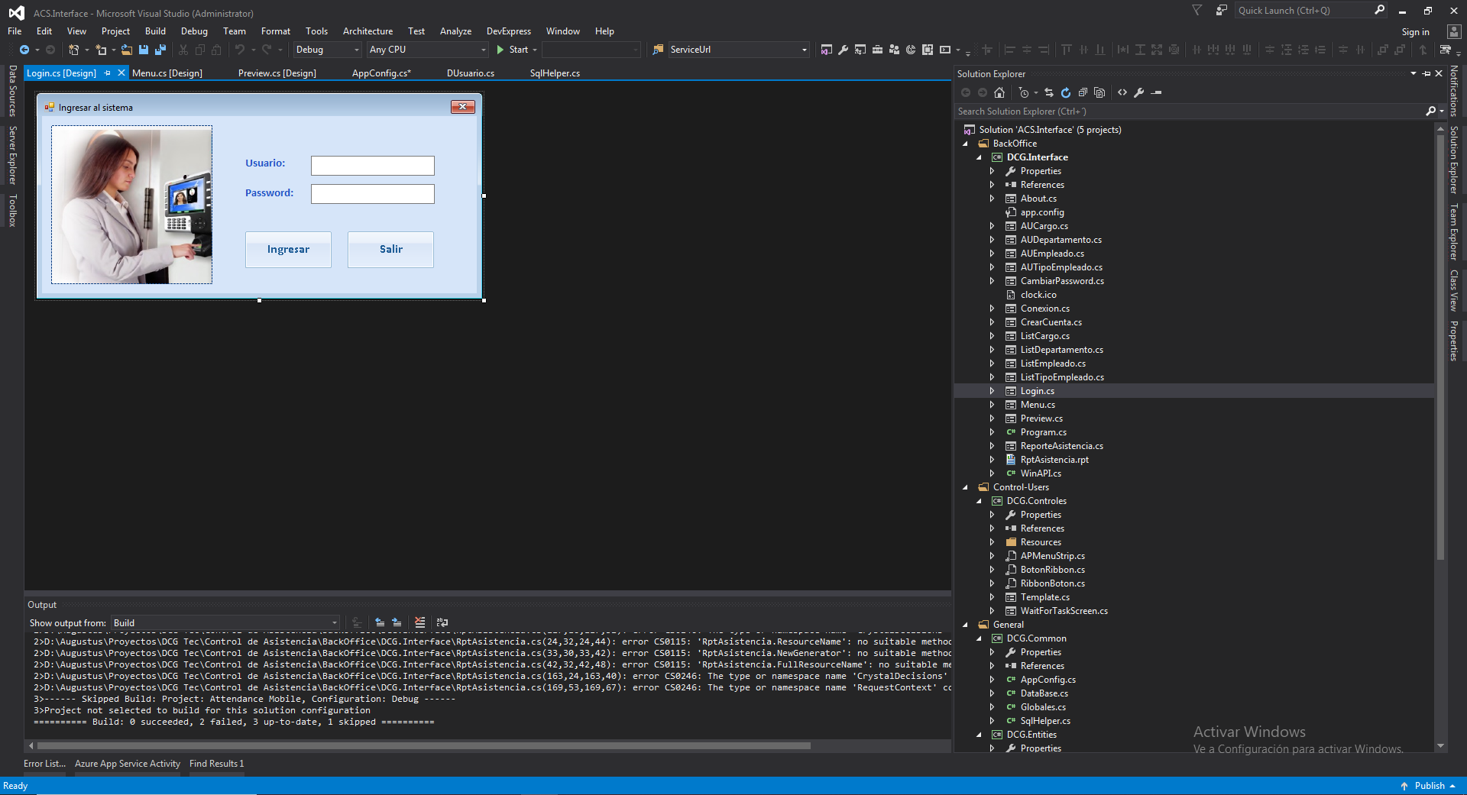Viewport: 1467px width, 795px height.
Task: Click the Save All toolbar icon
Action: click(x=160, y=50)
